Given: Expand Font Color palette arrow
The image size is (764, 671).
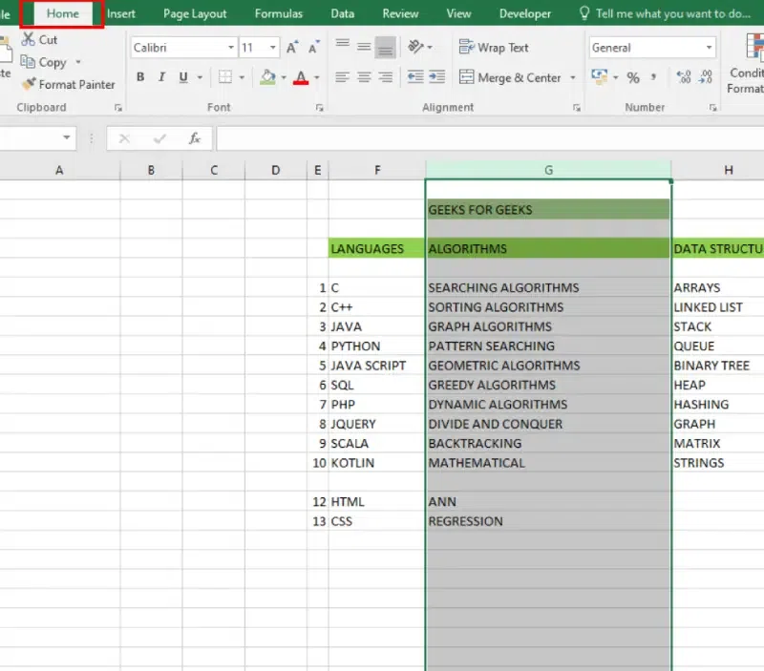Looking at the screenshot, I should [317, 77].
